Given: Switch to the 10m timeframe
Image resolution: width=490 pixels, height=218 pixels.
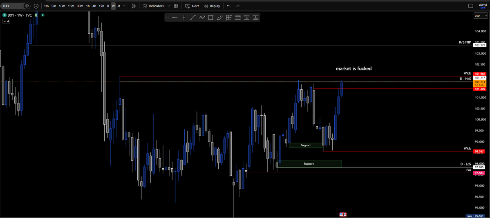Looking at the screenshot, I should 62,6.
